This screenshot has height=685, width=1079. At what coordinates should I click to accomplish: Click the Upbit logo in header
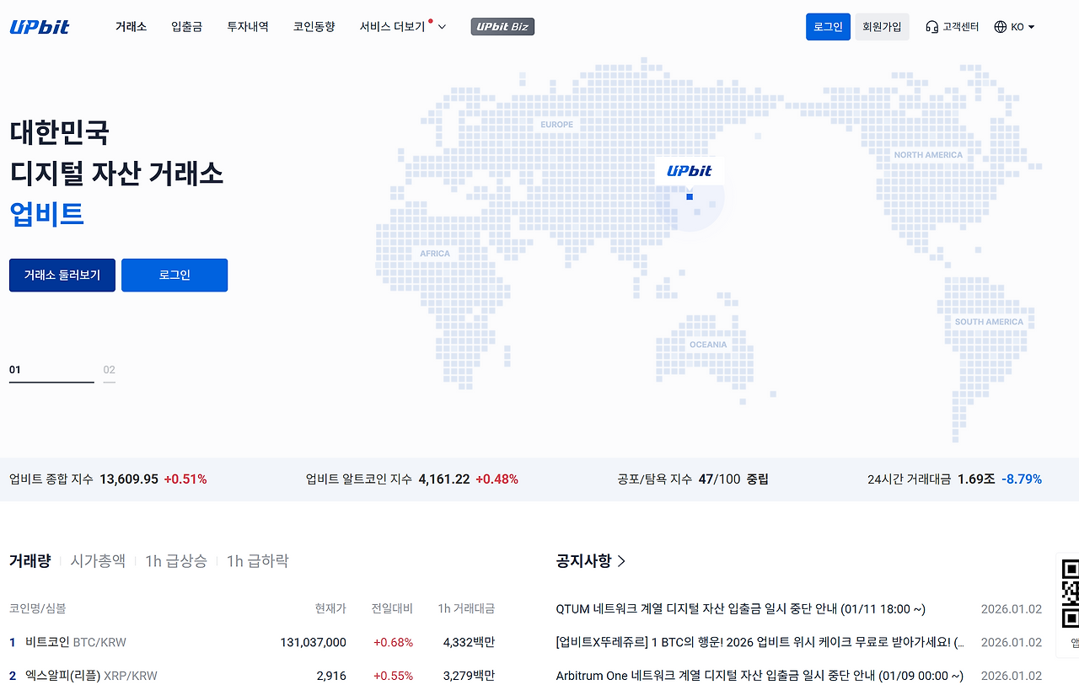point(40,27)
